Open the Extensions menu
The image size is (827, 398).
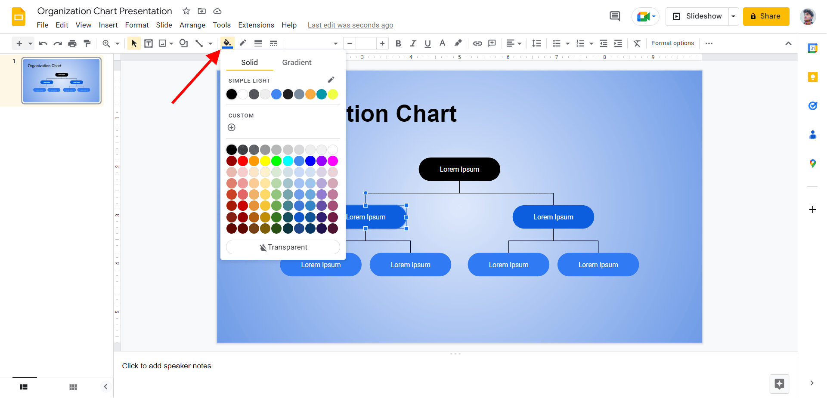click(x=256, y=25)
